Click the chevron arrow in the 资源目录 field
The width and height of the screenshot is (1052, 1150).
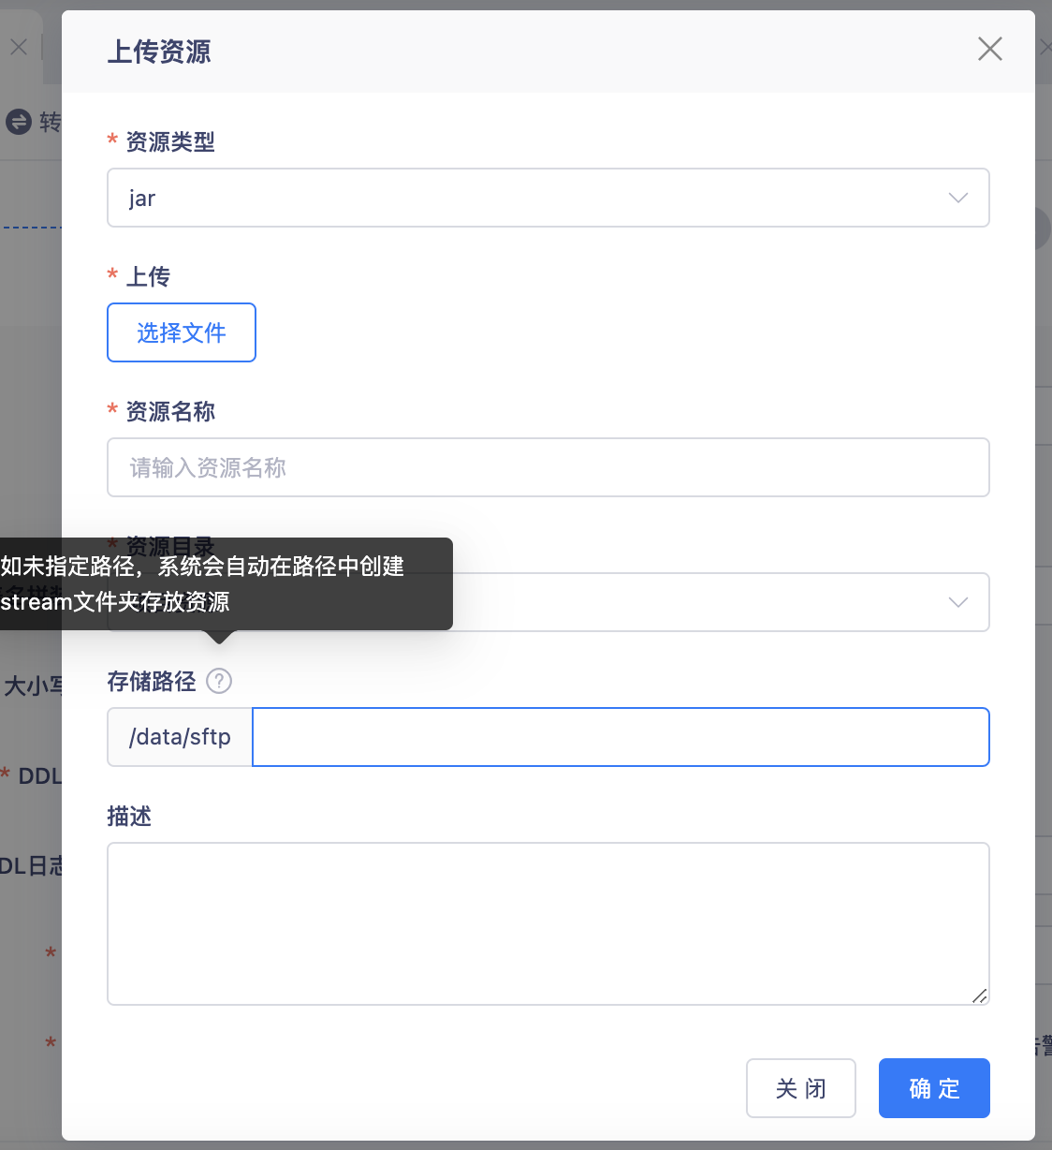pos(957,602)
